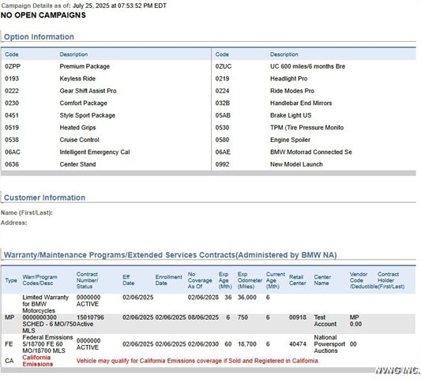
Task: Select the Heated Grips description
Action: [77, 127]
